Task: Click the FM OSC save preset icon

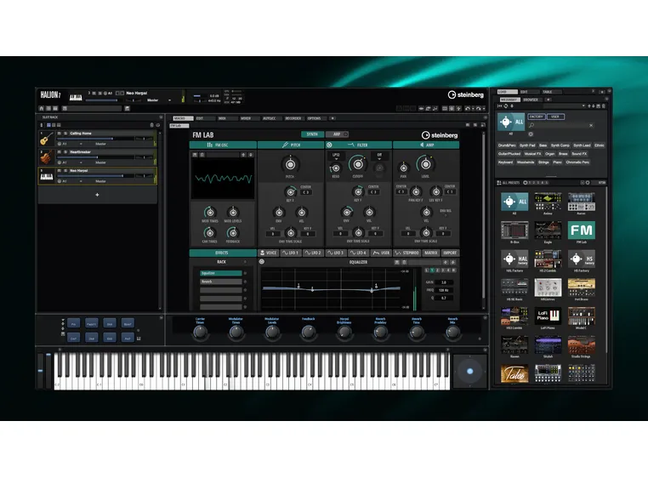Action: [x=195, y=155]
